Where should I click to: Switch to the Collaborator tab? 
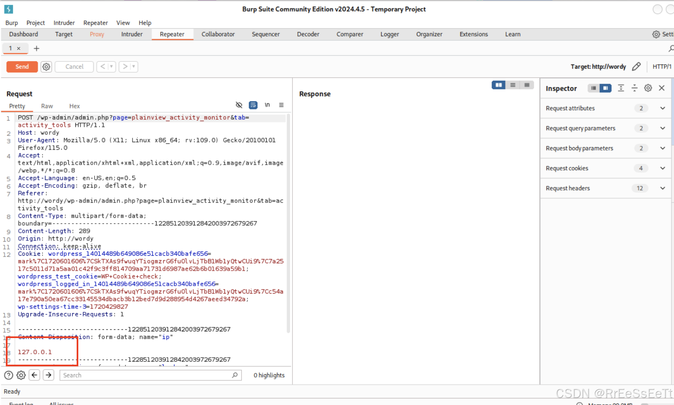coord(218,34)
